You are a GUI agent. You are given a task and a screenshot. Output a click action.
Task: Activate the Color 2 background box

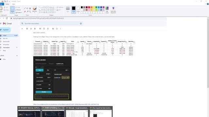pyautogui.click(x=78, y=10)
